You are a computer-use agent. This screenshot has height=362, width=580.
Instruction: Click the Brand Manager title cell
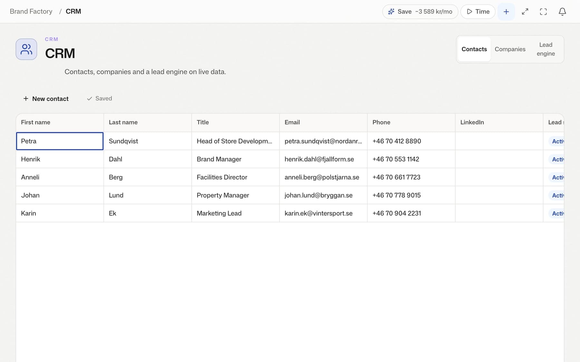coord(236,159)
